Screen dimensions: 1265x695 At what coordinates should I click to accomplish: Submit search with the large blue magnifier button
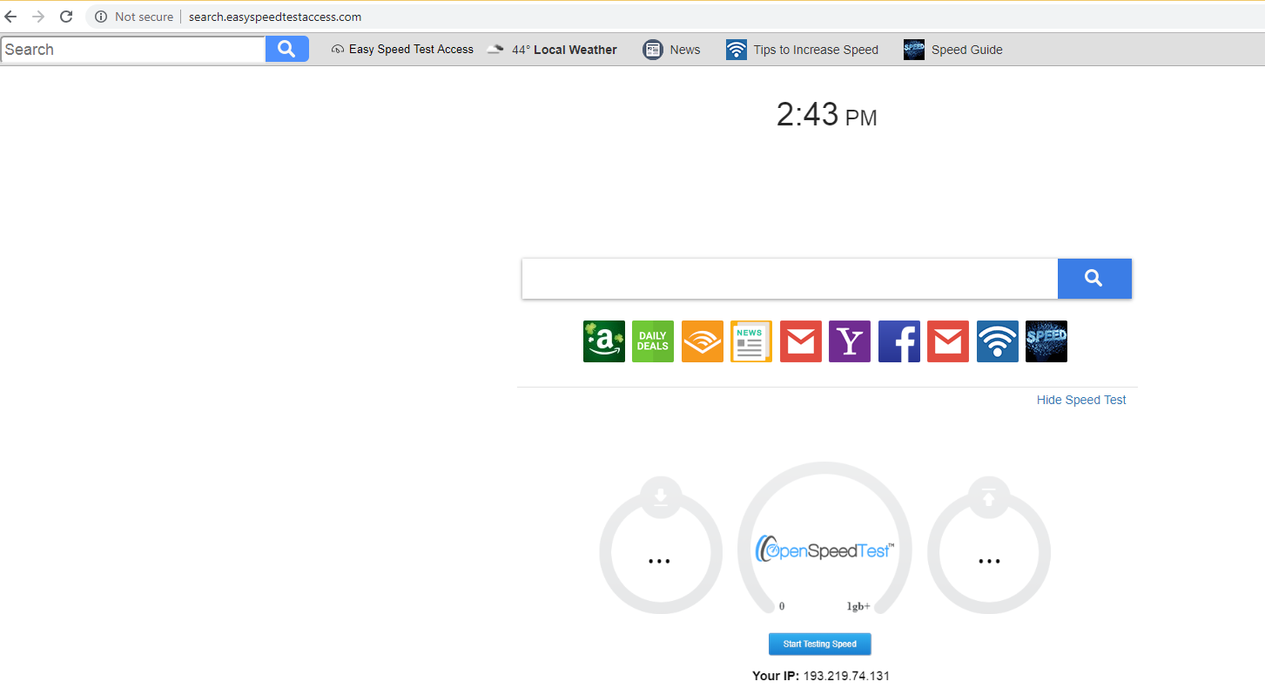[1094, 279]
